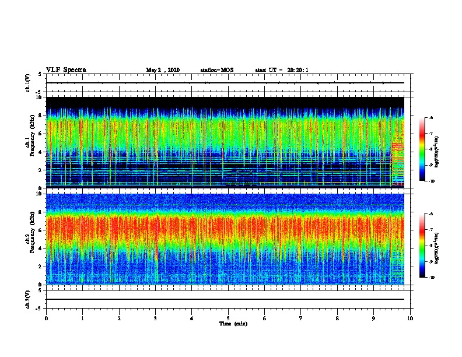The width and height of the screenshot is (462, 357).
Task: Click the "ch.3(V)" axis label
Action: [x=27, y=299]
